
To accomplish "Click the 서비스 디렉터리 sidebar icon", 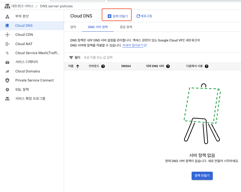I will tap(7, 62).
